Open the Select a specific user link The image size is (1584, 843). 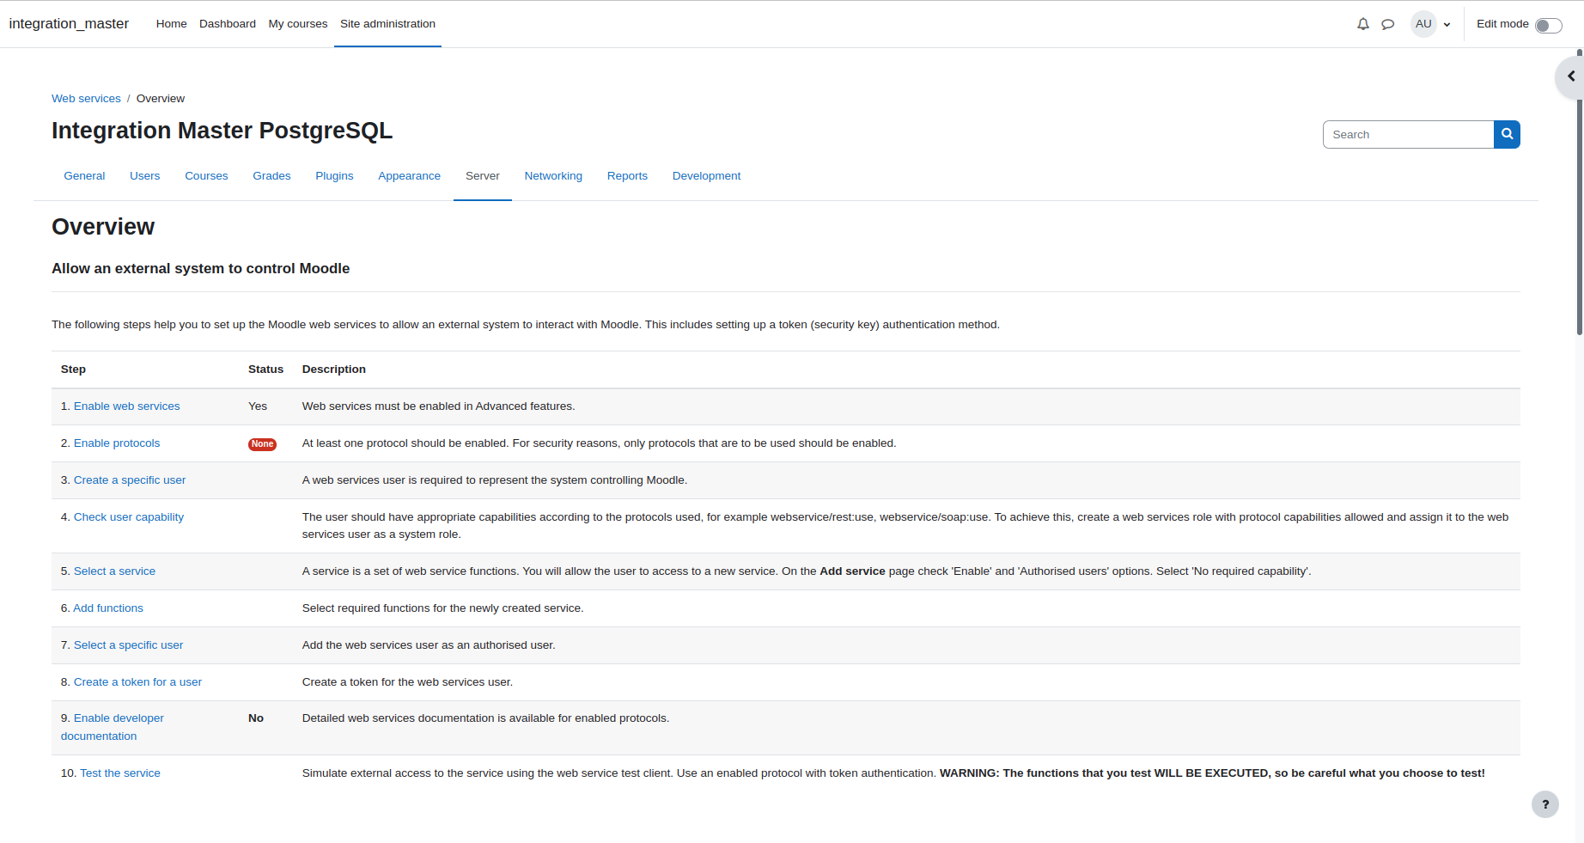tap(128, 645)
